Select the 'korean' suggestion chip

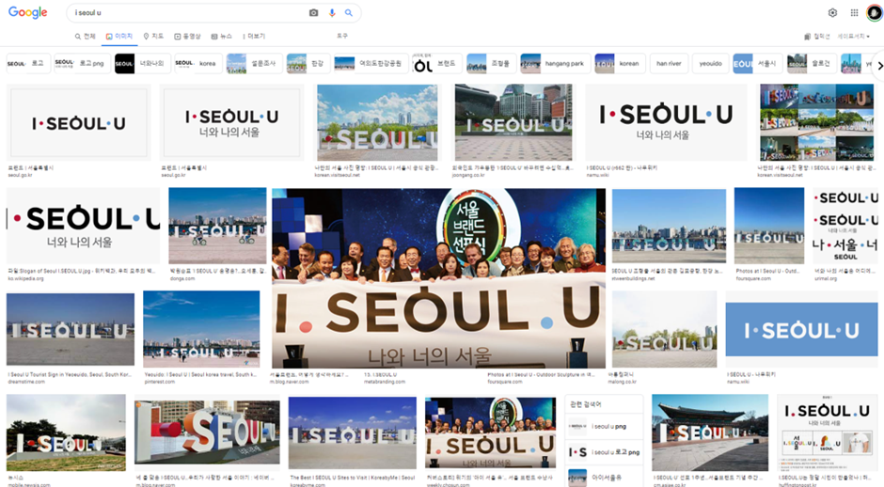[620, 64]
